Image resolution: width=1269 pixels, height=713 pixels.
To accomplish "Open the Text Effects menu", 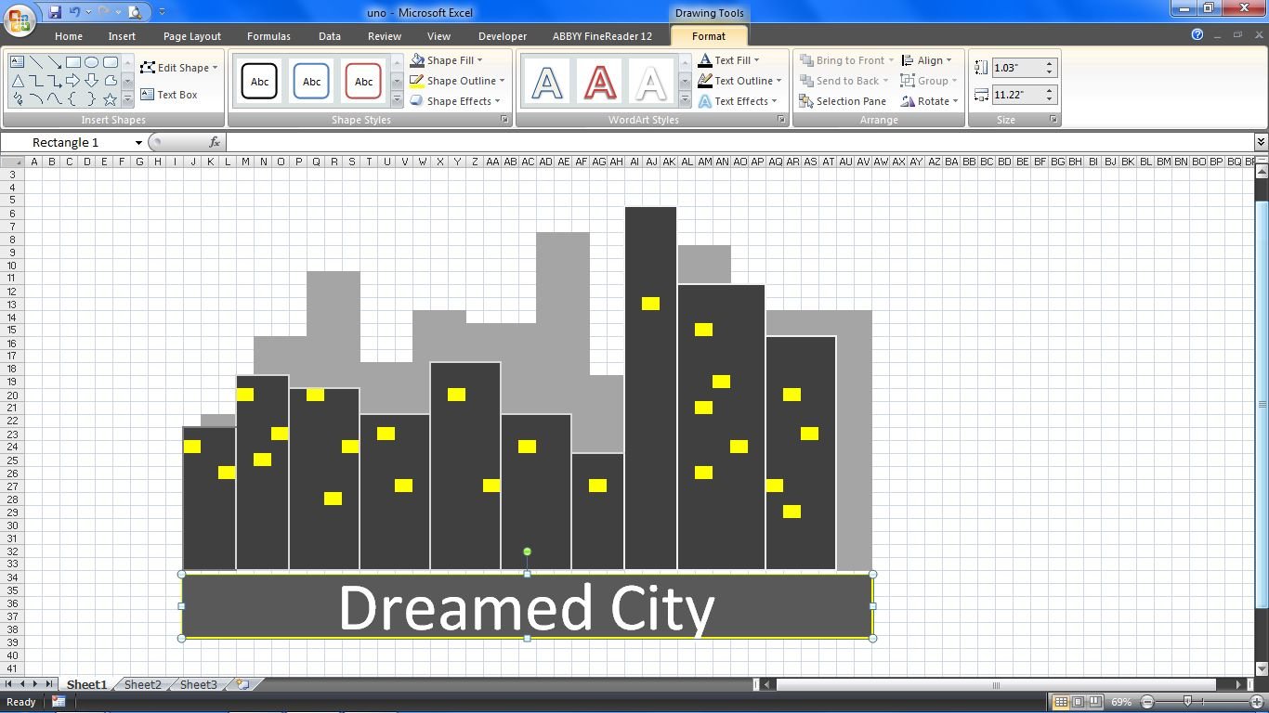I will (740, 101).
